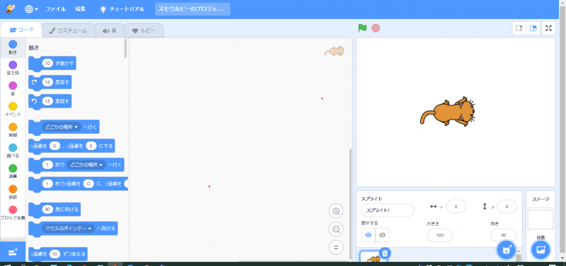Switch to the コスチューム tab
Image resolution: width=566 pixels, height=266 pixels.
click(x=69, y=30)
